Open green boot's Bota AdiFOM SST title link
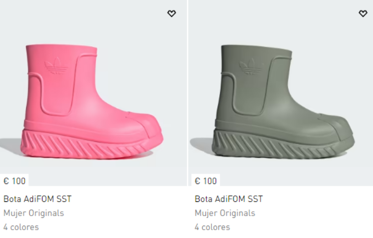373x238 pixels. pyautogui.click(x=228, y=199)
